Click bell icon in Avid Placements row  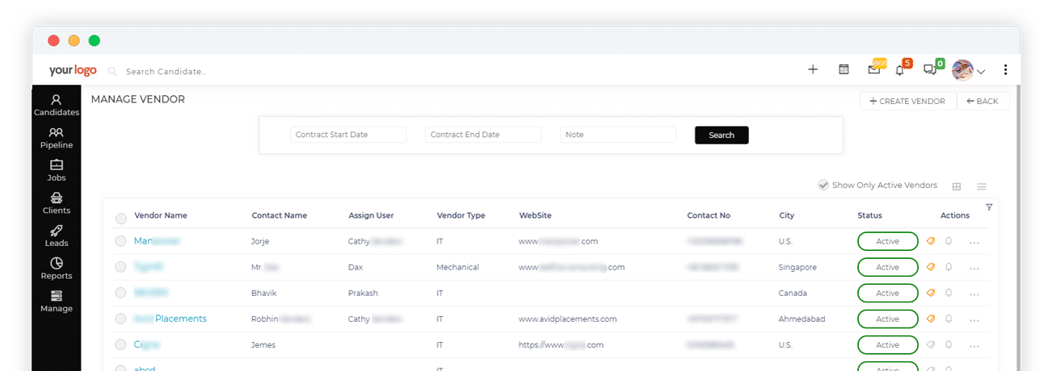point(949,319)
